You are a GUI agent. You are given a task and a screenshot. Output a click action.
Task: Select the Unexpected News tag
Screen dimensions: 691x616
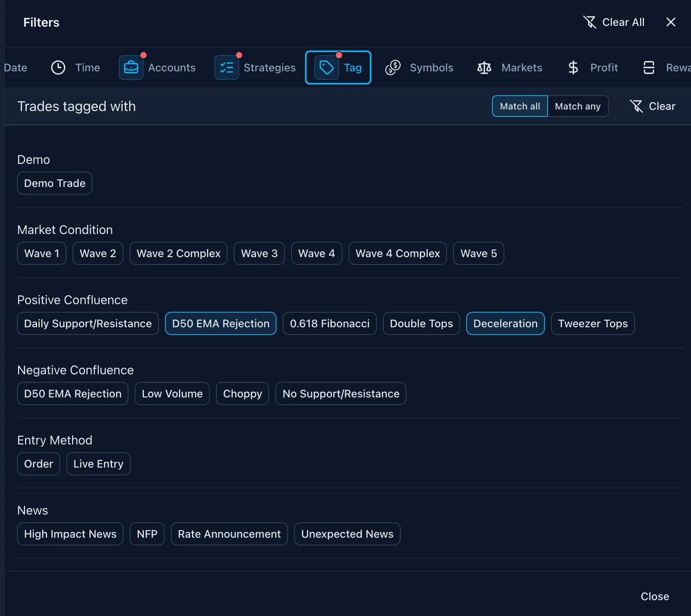[x=347, y=534]
